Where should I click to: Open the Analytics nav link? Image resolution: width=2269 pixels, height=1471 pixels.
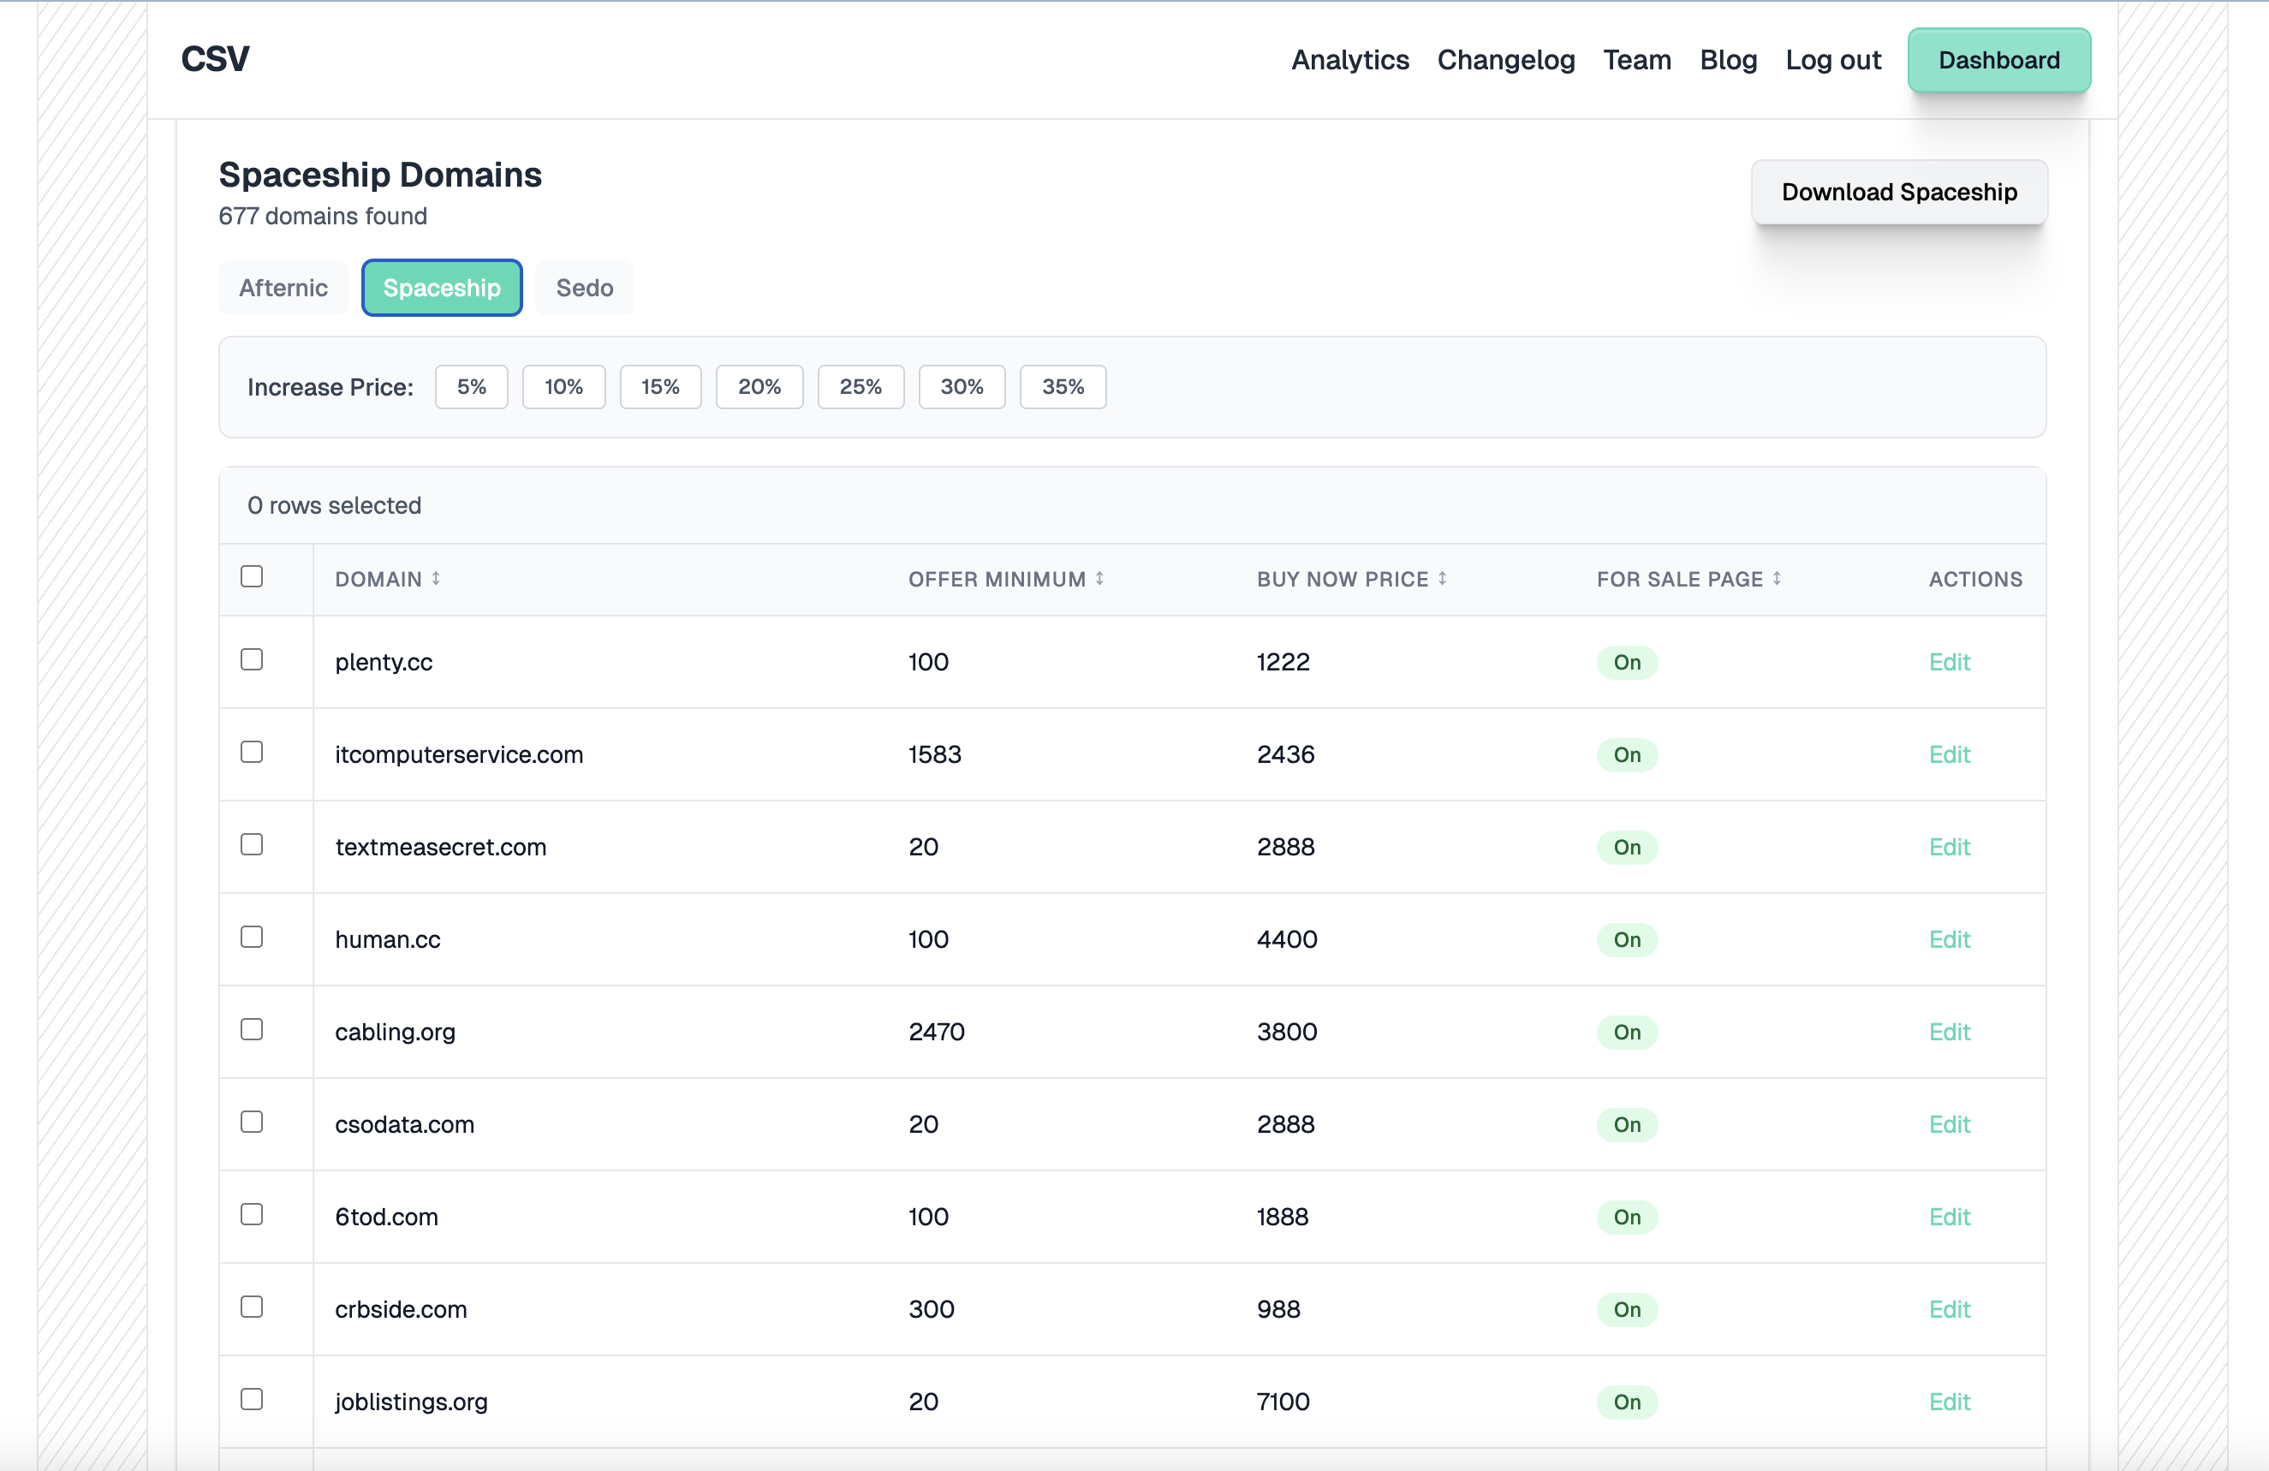1350,59
